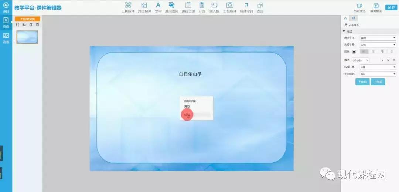Set text alignment to justify
The width and height of the screenshot is (399, 192).
pos(392,51)
